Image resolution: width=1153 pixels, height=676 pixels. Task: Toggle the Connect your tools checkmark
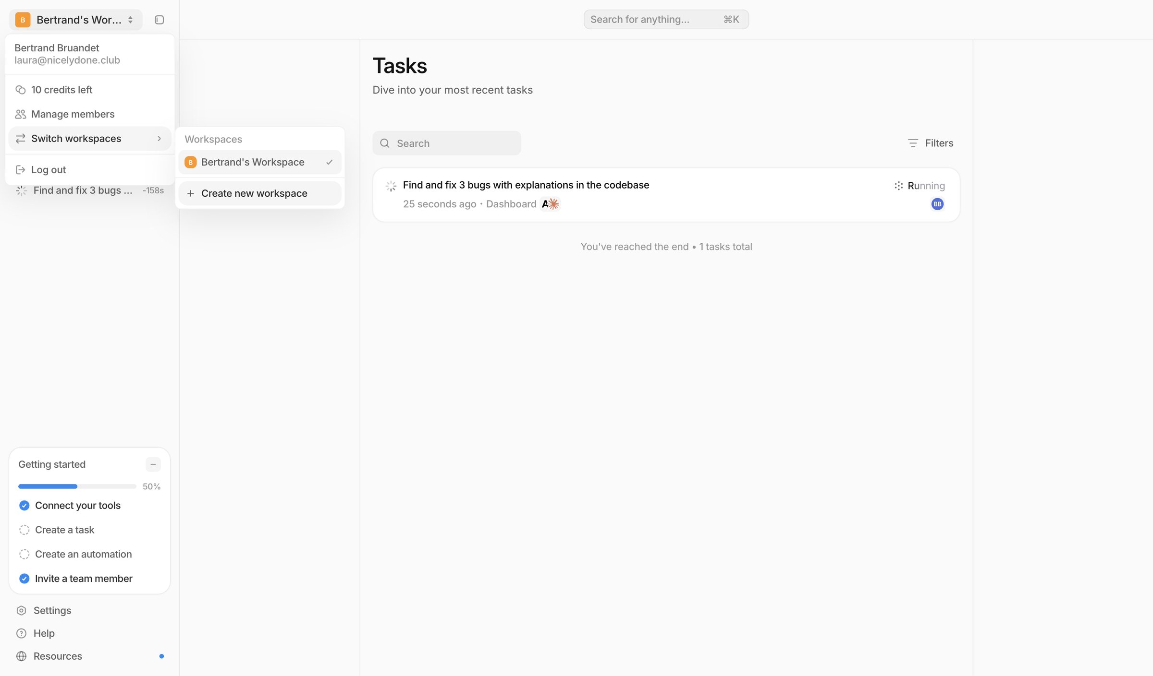click(x=24, y=505)
